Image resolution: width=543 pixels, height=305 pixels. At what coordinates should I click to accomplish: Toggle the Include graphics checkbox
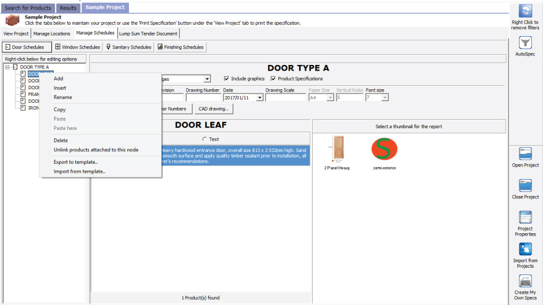pyautogui.click(x=226, y=79)
